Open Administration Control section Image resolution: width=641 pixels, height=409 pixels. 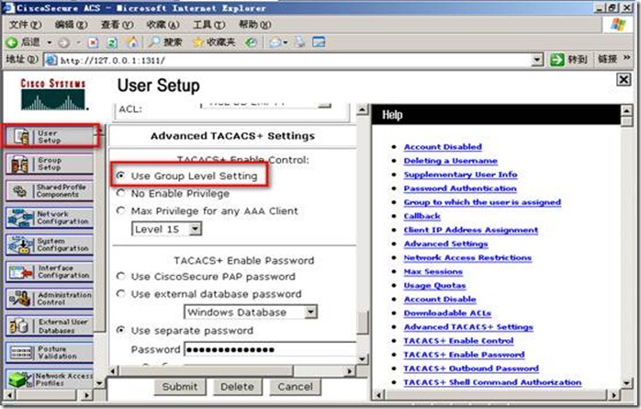tap(50, 299)
